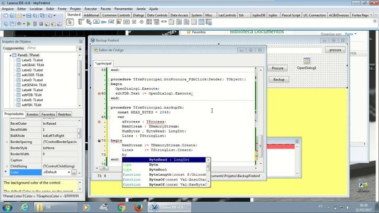Click the 'Procura' button on Backup form

click(278, 68)
